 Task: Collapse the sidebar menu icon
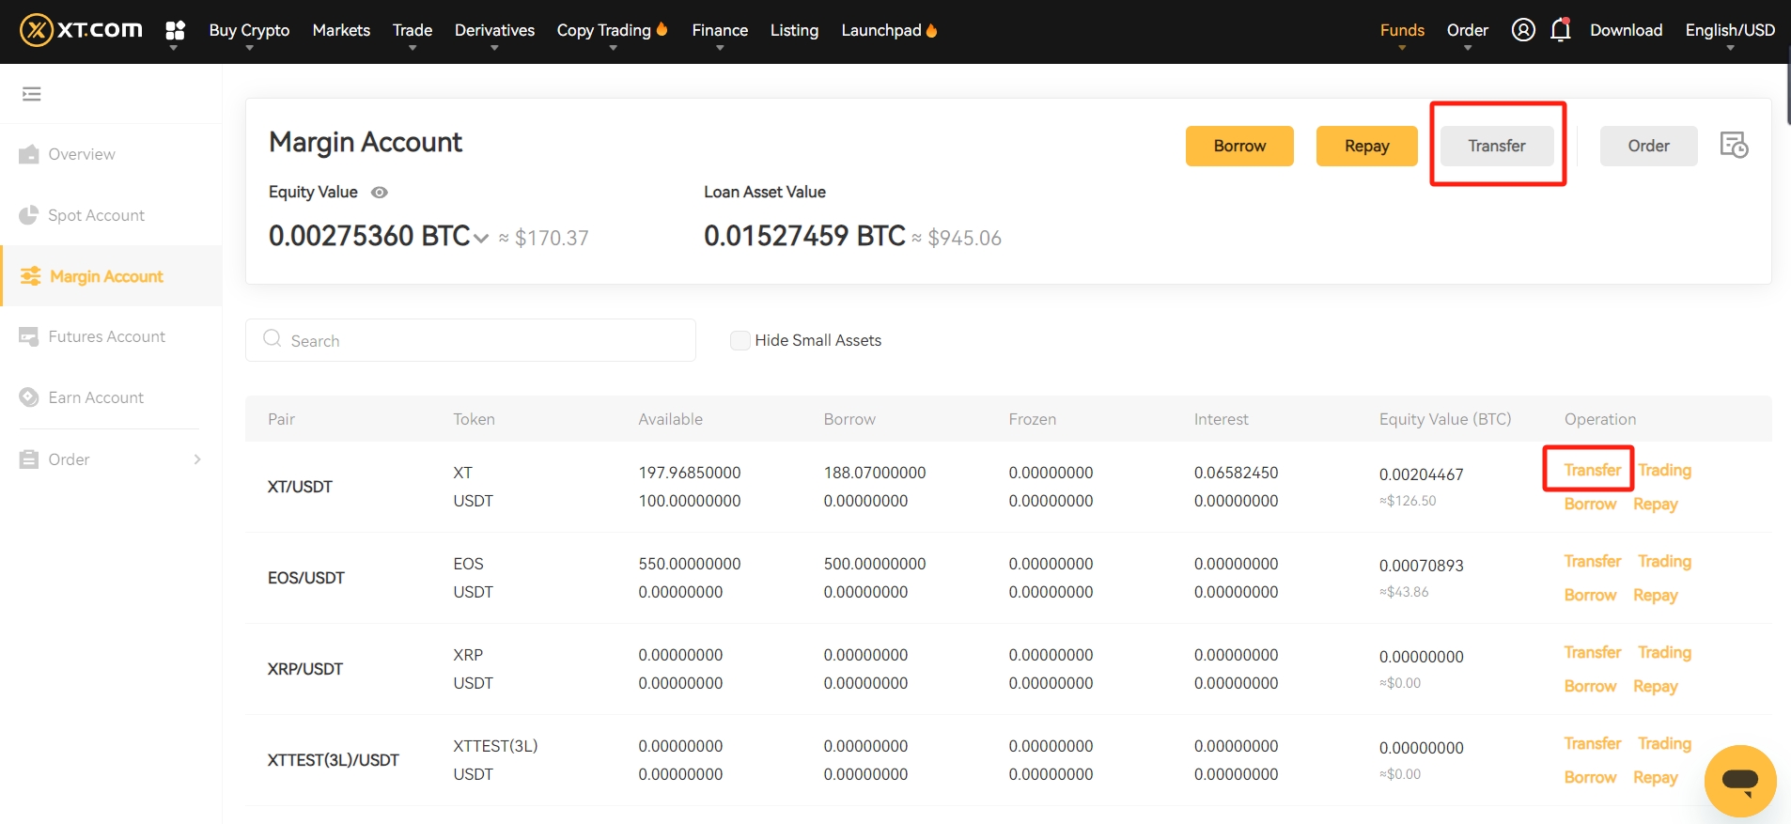tap(32, 94)
